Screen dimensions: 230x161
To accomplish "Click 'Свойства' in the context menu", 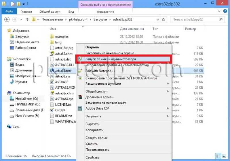I will (x=92, y=158).
